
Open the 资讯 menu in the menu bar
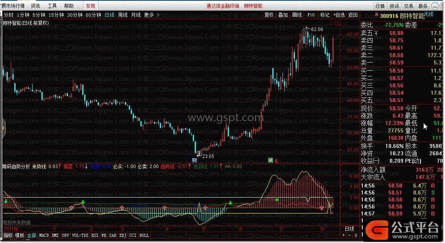tap(35, 6)
